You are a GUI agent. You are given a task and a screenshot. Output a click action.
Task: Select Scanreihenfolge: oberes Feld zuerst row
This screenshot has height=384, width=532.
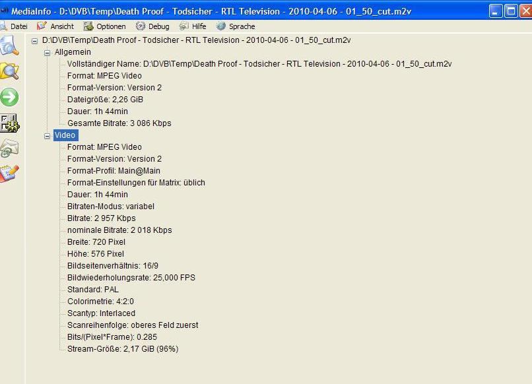(x=133, y=325)
